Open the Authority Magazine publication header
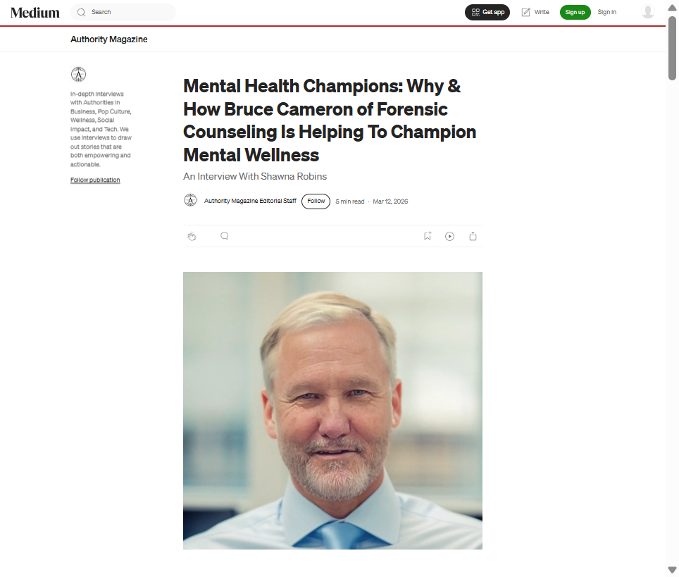Viewport: 679px width, 577px height. (x=109, y=39)
